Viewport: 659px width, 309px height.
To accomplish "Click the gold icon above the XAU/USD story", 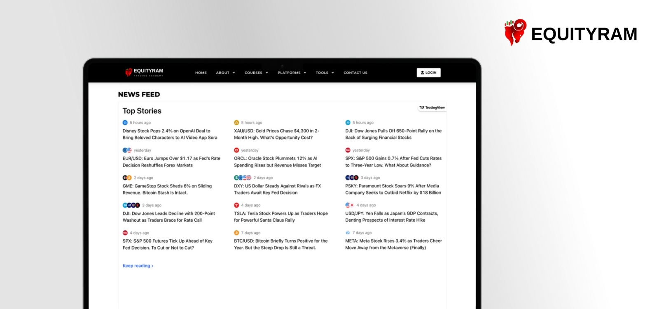I will pyautogui.click(x=236, y=122).
